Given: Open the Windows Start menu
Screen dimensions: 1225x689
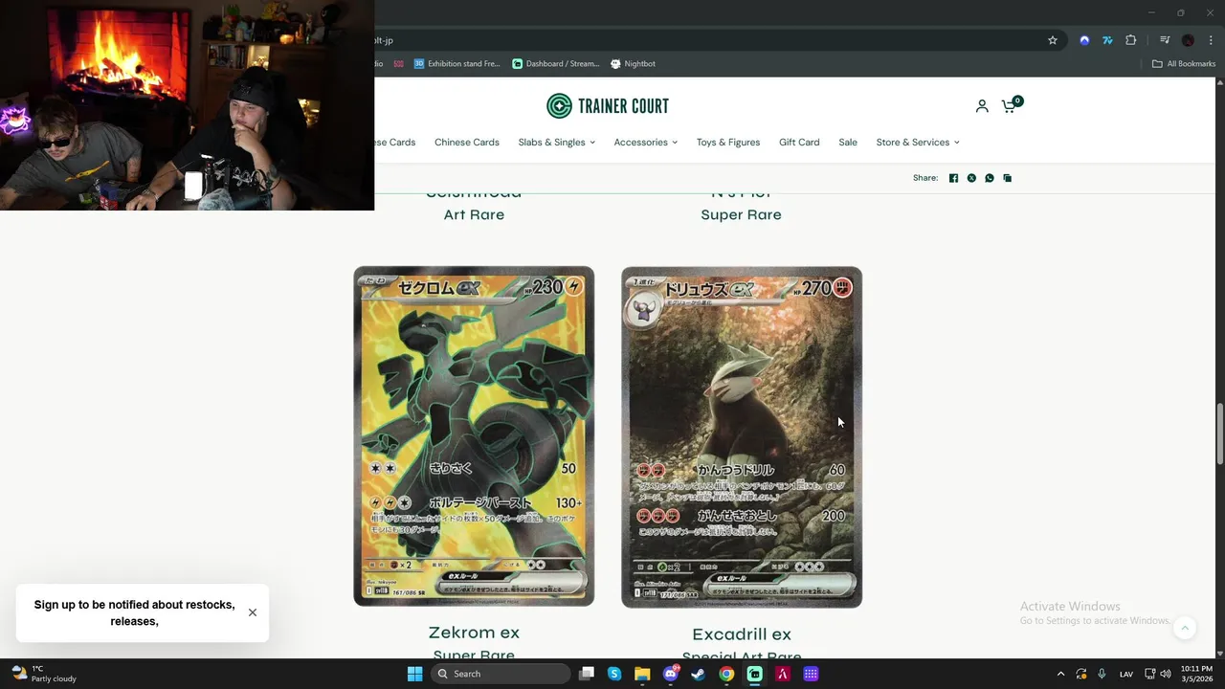Looking at the screenshot, I should (x=414, y=674).
